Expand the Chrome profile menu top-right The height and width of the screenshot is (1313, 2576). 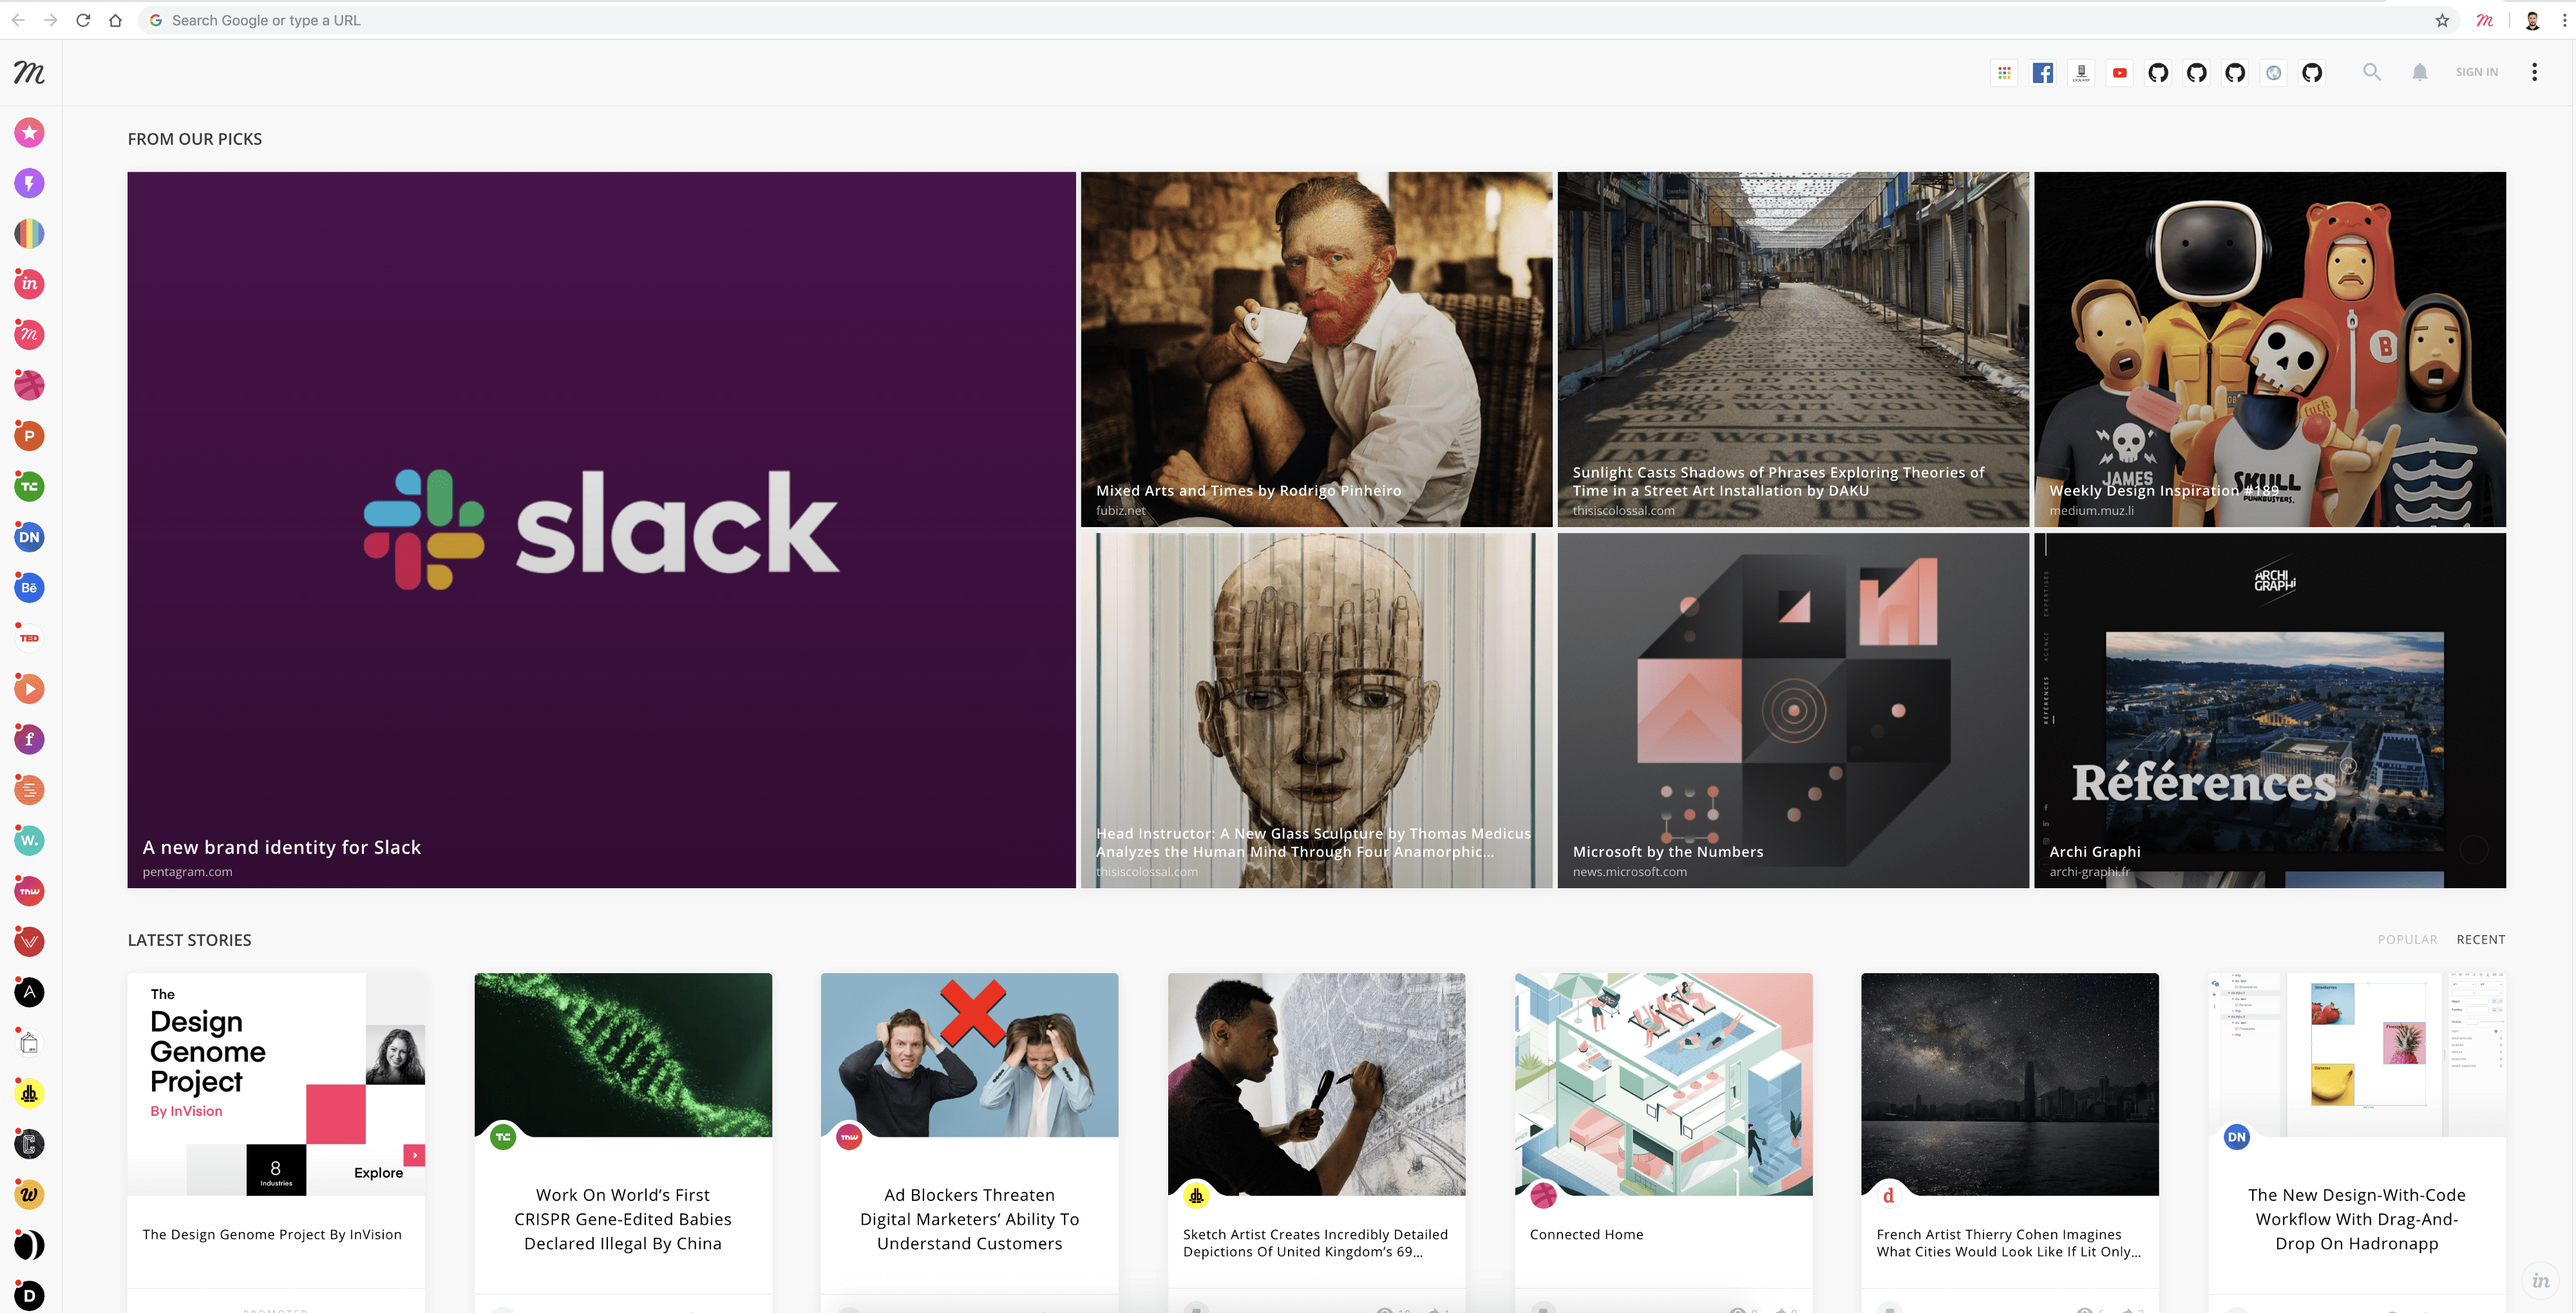click(2529, 20)
